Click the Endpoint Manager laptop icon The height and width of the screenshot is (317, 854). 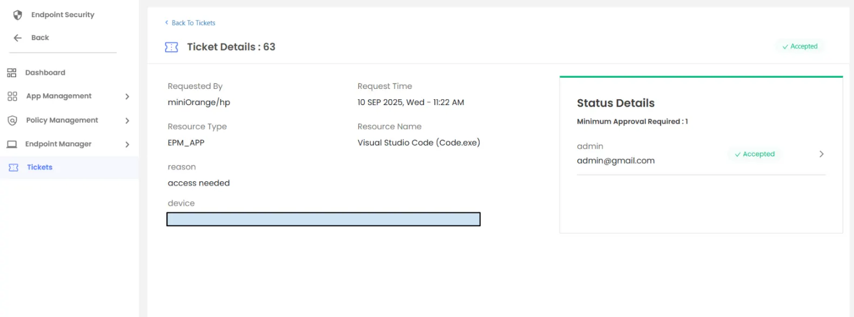12,144
